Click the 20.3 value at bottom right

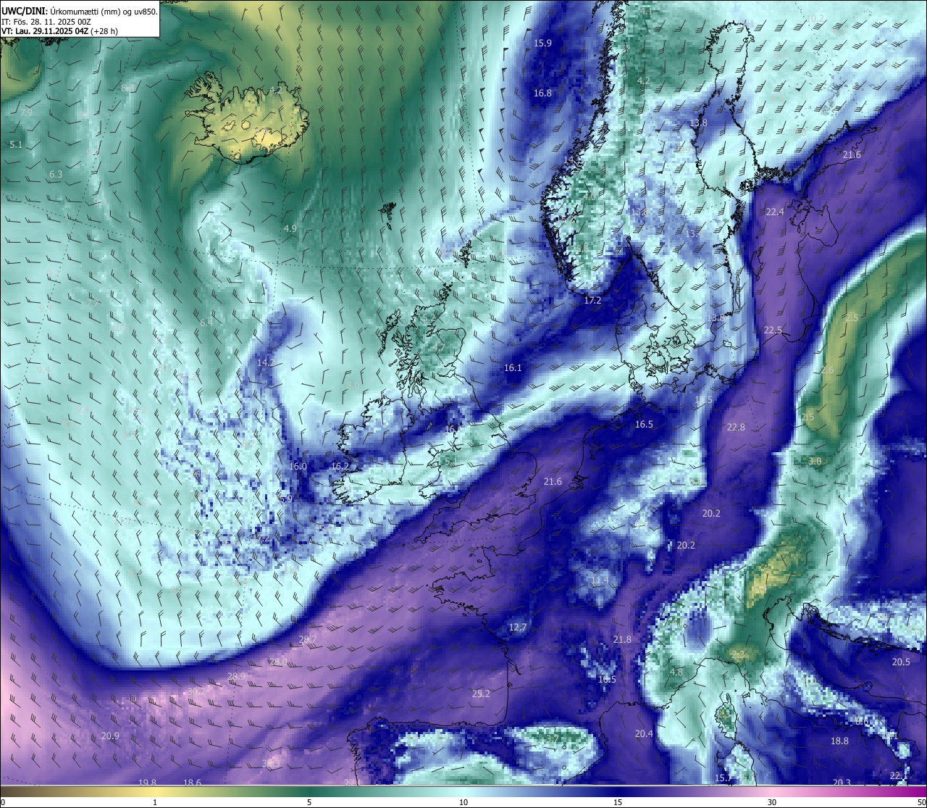tap(842, 783)
